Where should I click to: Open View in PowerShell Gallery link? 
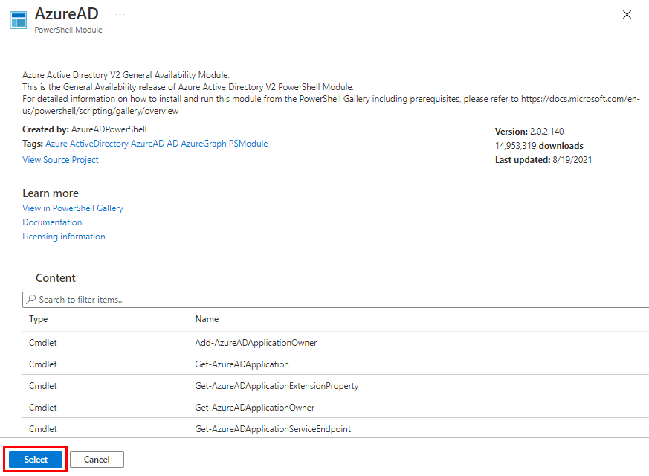[73, 208]
